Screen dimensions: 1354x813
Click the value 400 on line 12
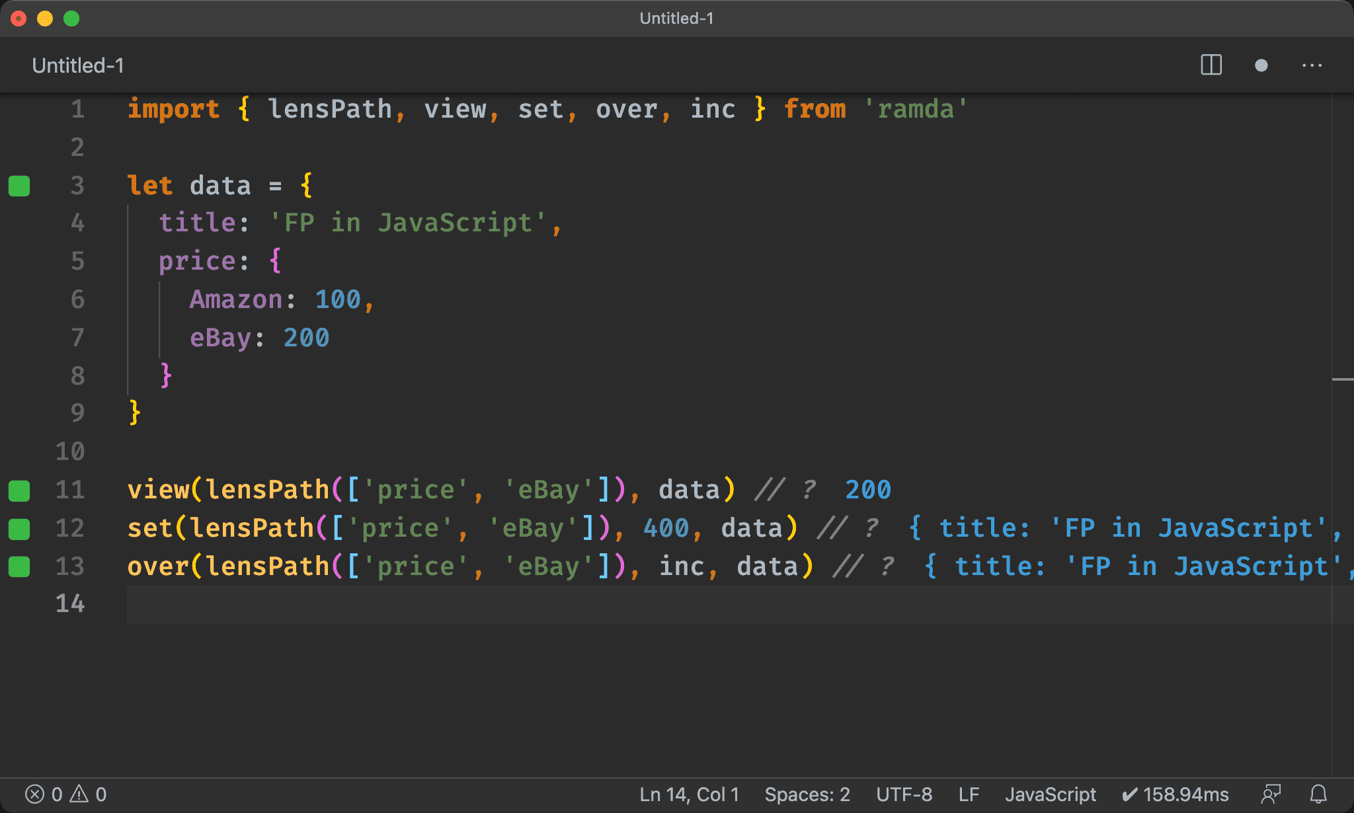666,528
